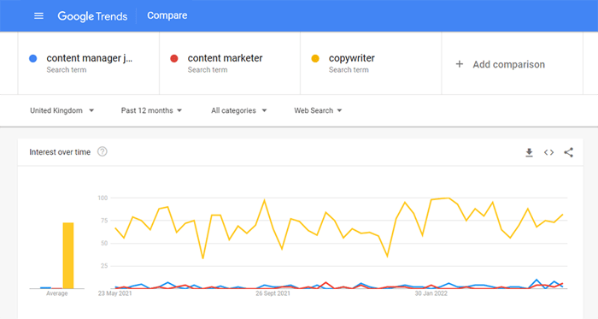Select the Compare tab in header

167,15
